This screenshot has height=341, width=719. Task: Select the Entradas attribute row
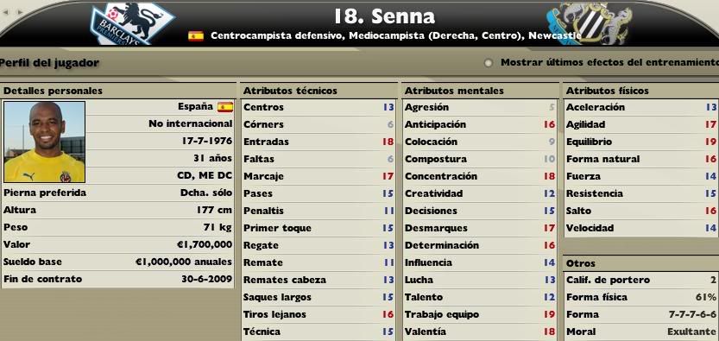319,142
